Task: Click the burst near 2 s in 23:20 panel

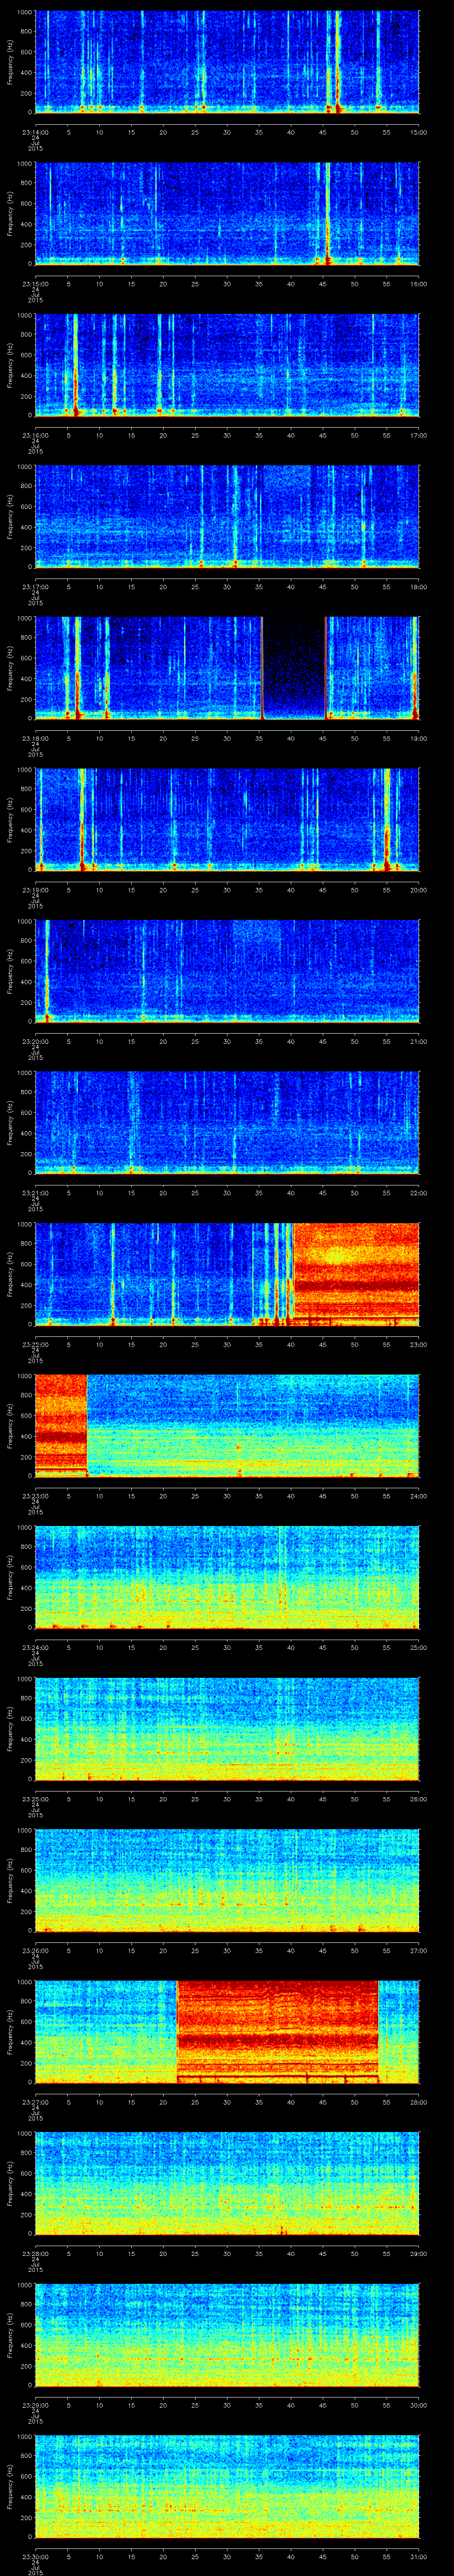Action: point(46,970)
